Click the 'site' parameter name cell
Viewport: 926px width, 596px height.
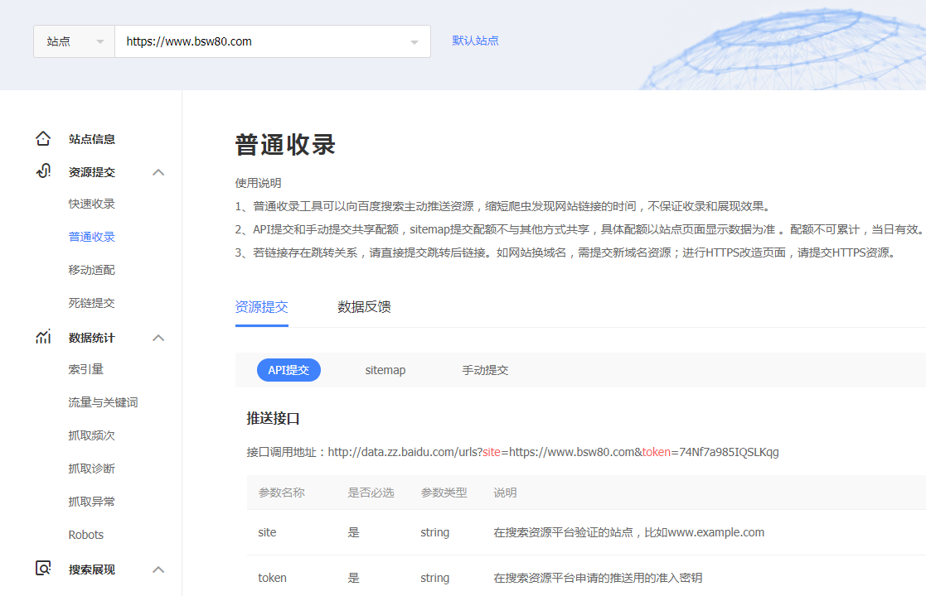pos(267,532)
